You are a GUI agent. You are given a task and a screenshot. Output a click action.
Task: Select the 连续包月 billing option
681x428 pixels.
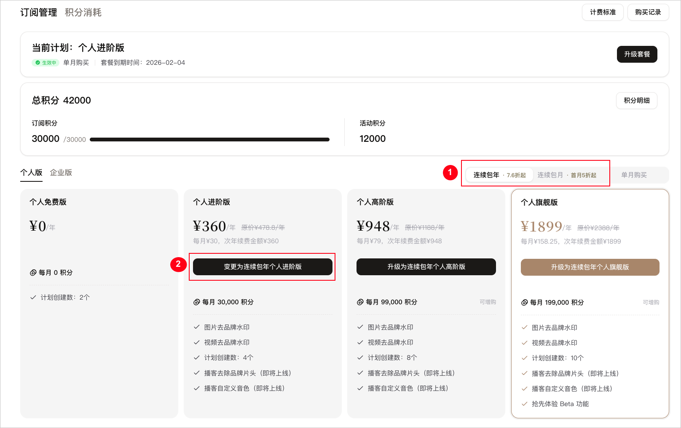point(567,175)
